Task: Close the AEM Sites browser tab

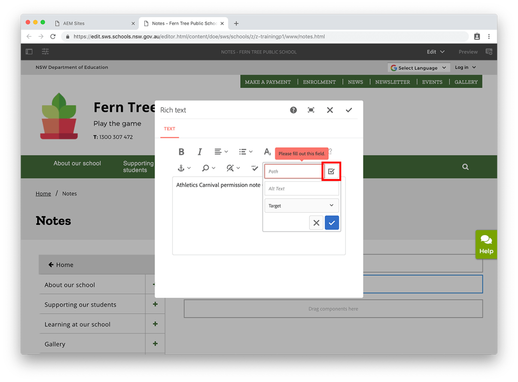Action: [x=133, y=23]
